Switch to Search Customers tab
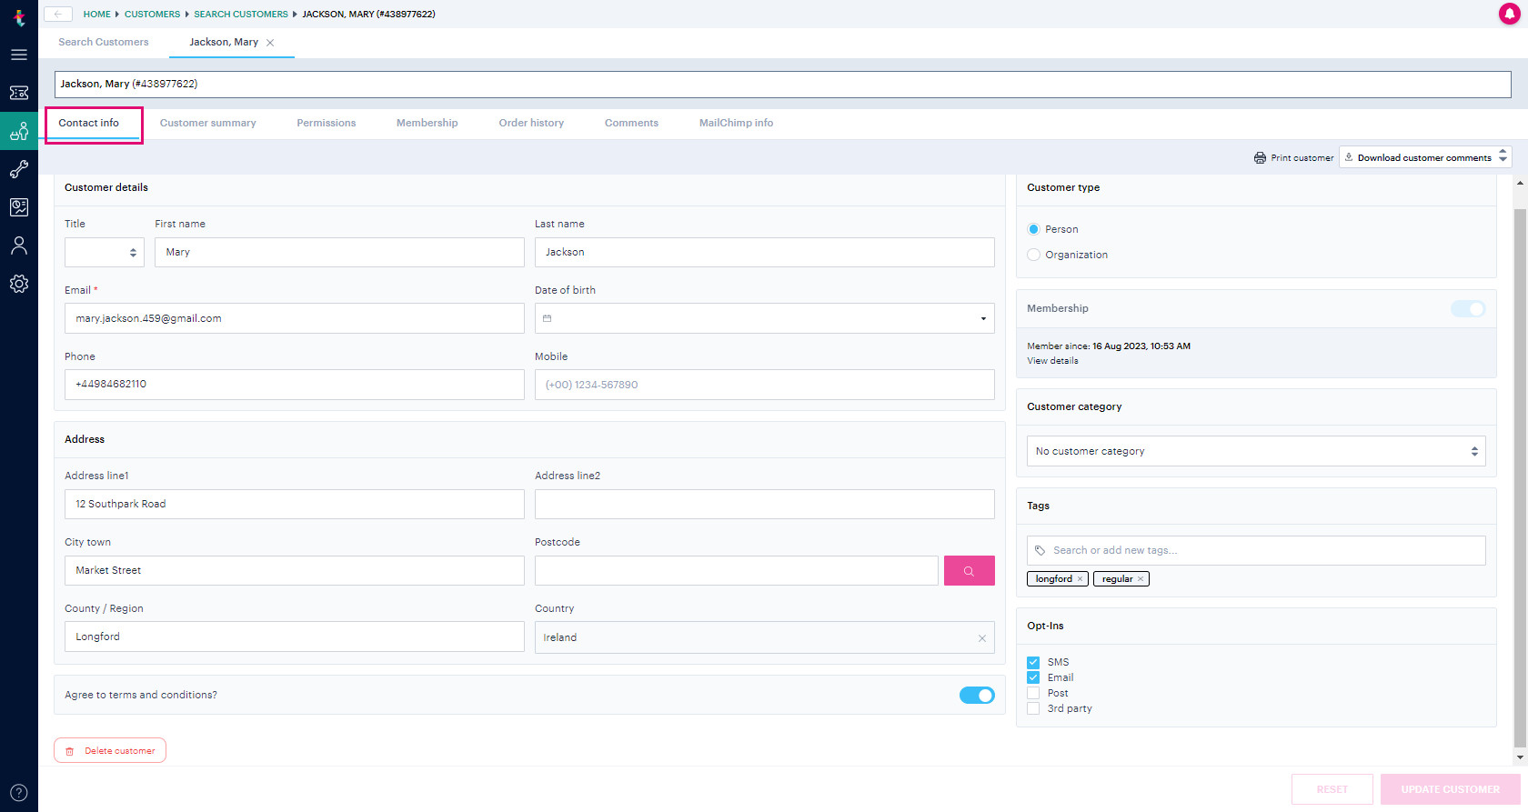The height and width of the screenshot is (812, 1528). click(x=104, y=43)
